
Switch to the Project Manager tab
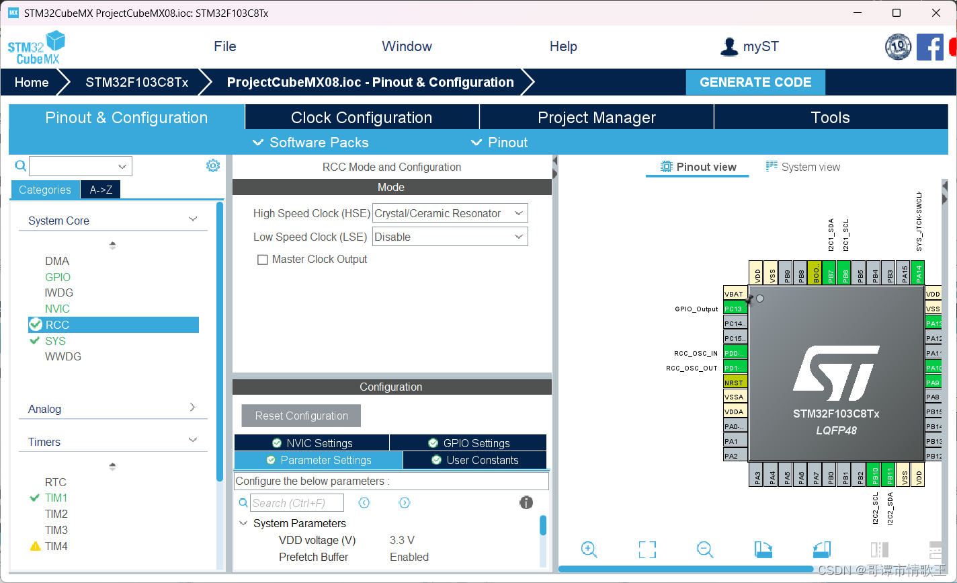tap(597, 117)
